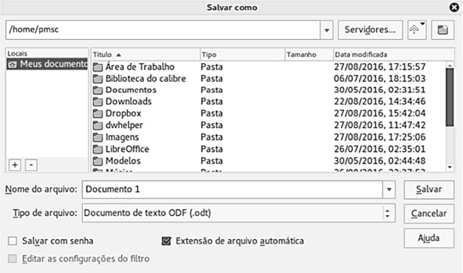The width and height of the screenshot is (463, 273).
Task: Click the LibreOffice folder icon
Action: click(x=98, y=149)
